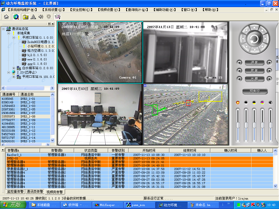Select alarm row DVR2-01 视频丢失

tap(140, 158)
